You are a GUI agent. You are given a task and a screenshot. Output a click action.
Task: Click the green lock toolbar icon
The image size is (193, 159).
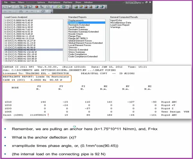76,7
